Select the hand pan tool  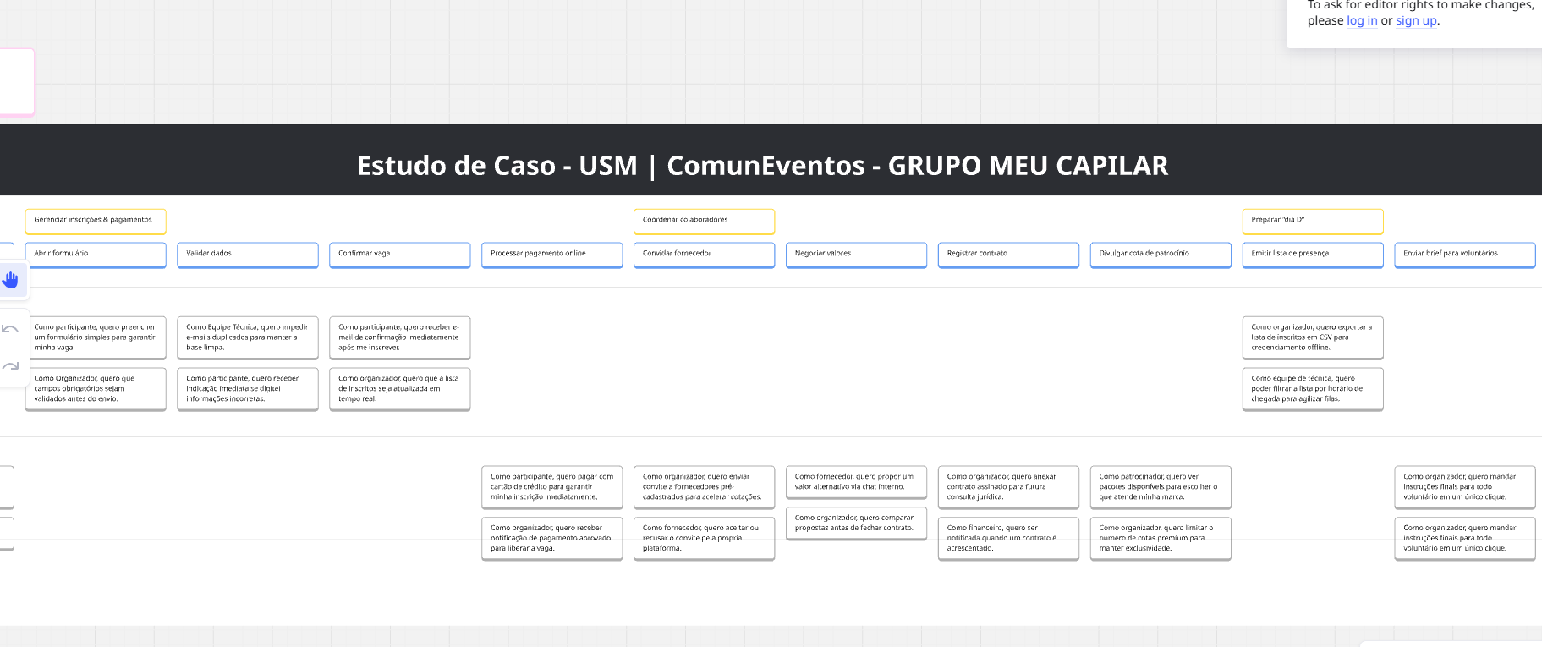(11, 280)
